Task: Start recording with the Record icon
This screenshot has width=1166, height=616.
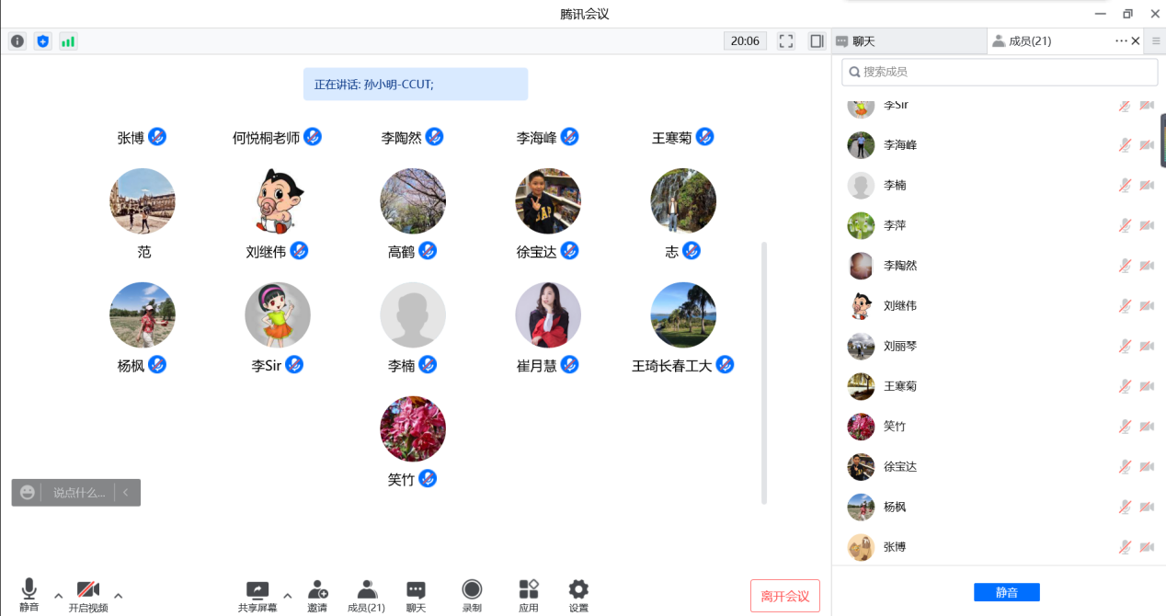Action: (471, 595)
